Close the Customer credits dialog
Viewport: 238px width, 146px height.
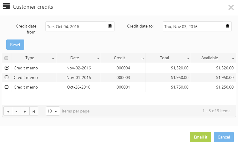(231, 7)
